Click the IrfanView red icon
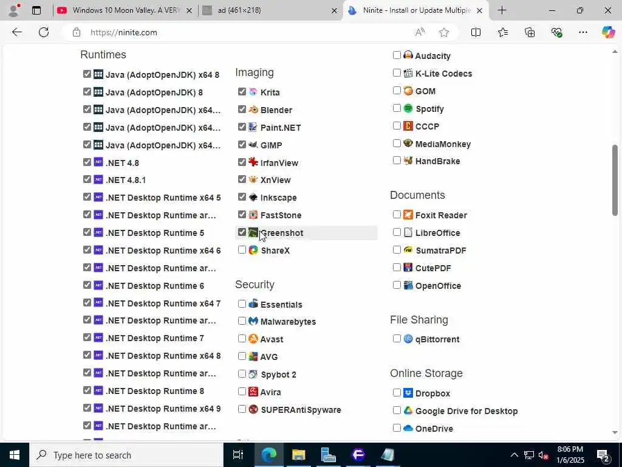Screen dimensions: 622x467 click(x=253, y=162)
